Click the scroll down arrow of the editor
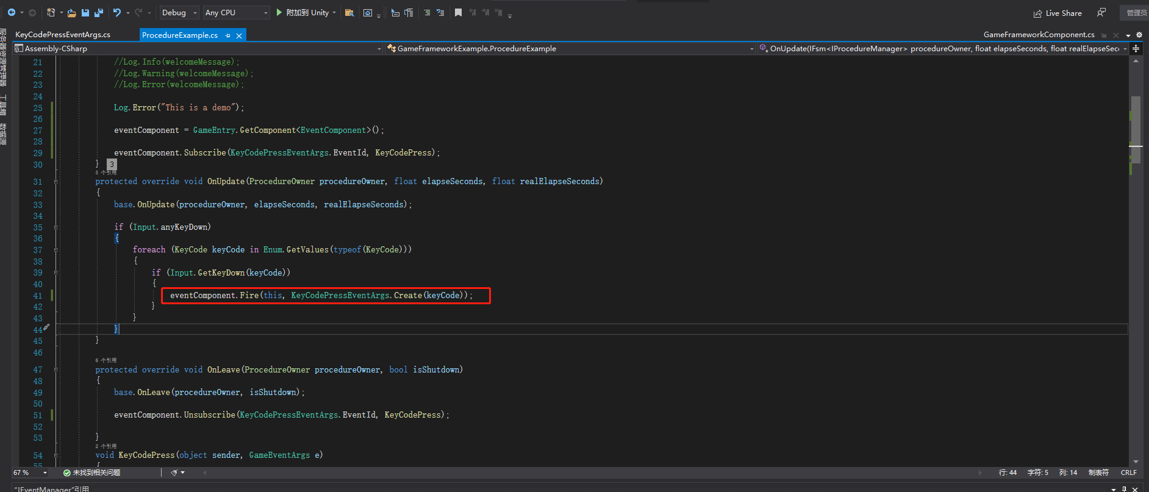 coord(1136,462)
